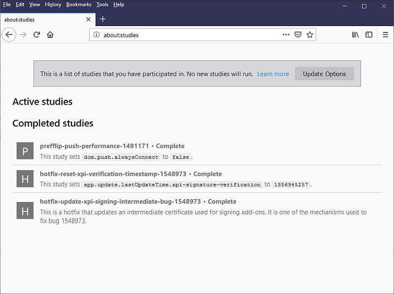Screen dimensions: 394x294
Task: Open the hamburger application menu
Action: (x=386, y=35)
